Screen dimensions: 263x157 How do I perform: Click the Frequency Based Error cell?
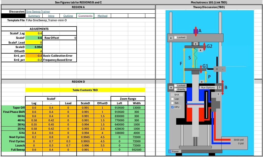point(59,60)
